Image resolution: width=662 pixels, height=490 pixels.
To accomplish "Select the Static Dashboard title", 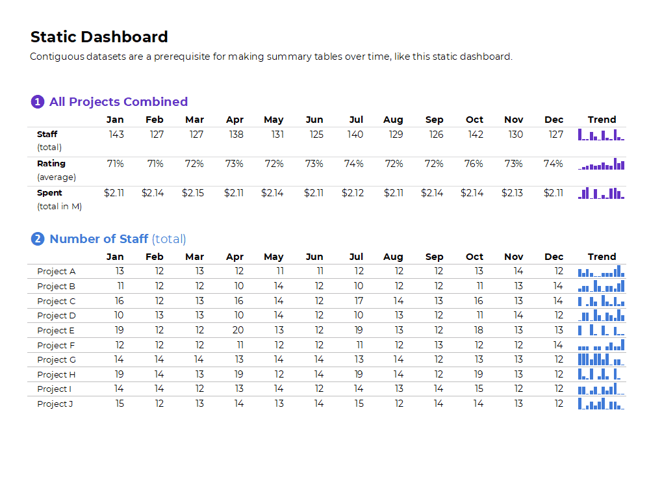I will point(99,37).
